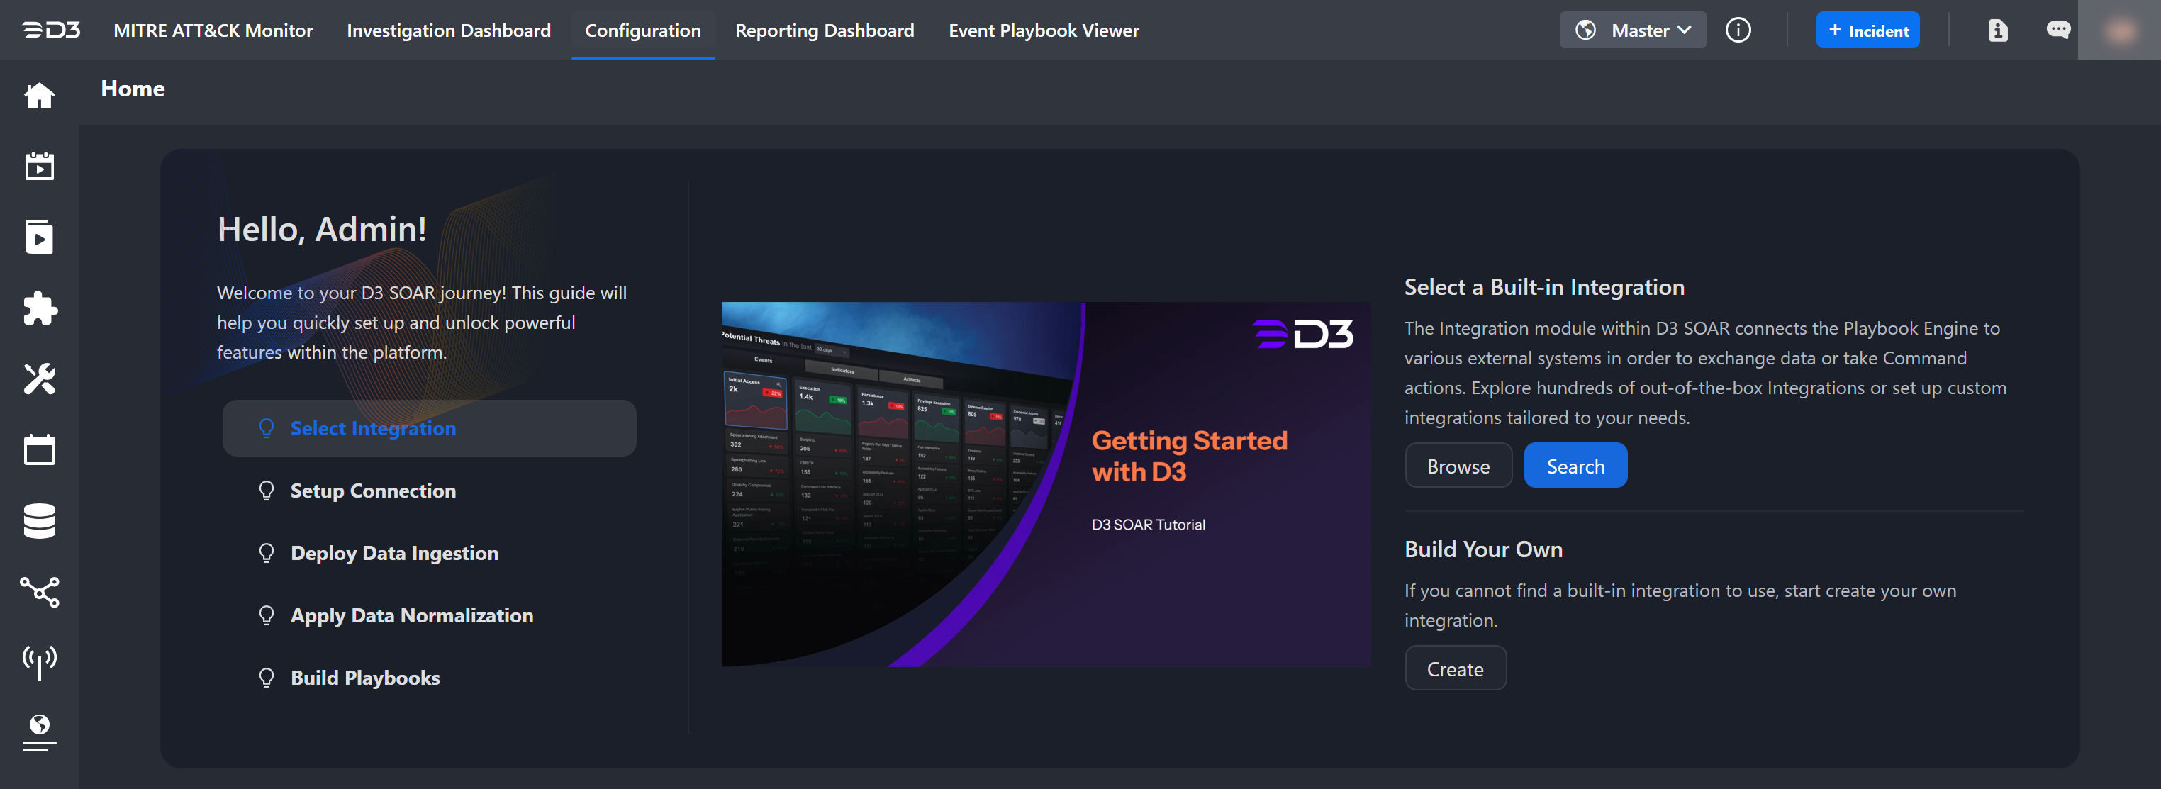Open the user avatar menu

2119,30
